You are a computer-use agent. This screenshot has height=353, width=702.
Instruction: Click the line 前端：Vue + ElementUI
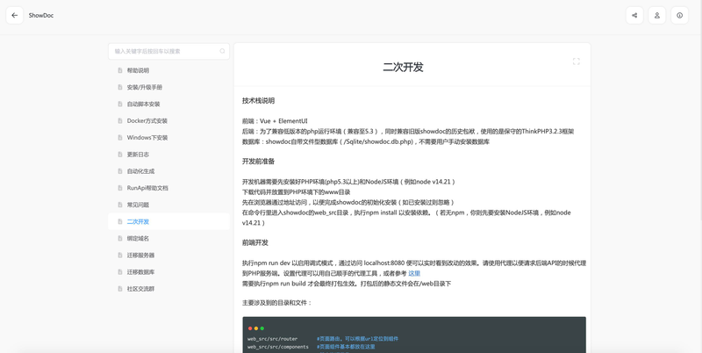pos(275,121)
